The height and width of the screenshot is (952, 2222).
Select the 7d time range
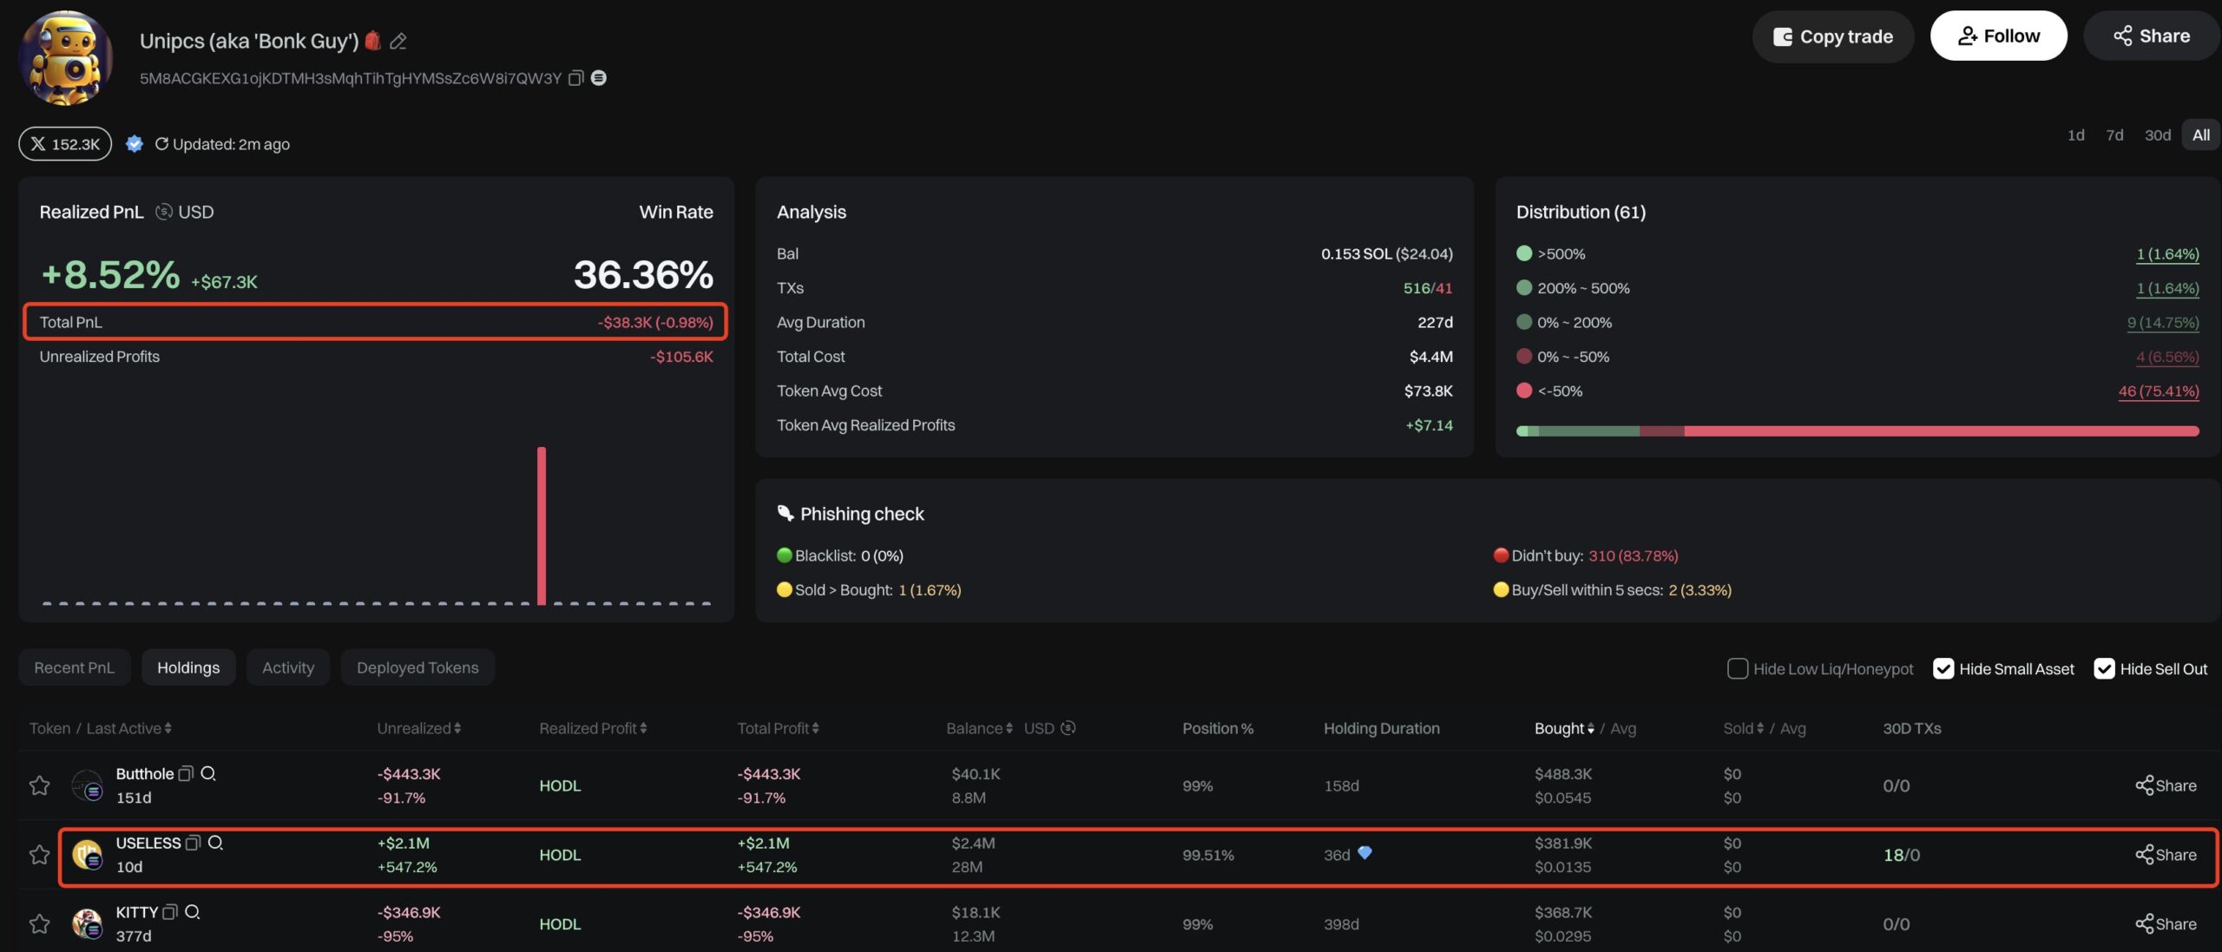pos(2114,135)
